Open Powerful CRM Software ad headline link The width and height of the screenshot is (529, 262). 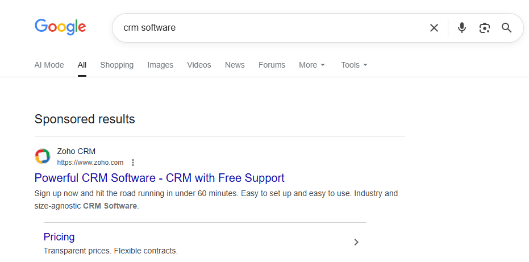point(159,178)
